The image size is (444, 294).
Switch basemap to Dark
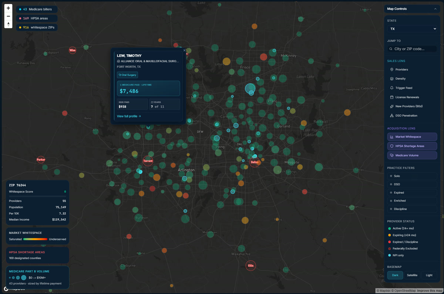[395, 275]
